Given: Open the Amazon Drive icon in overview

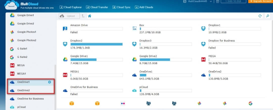Looking at the screenshot, I should tap(65, 29).
